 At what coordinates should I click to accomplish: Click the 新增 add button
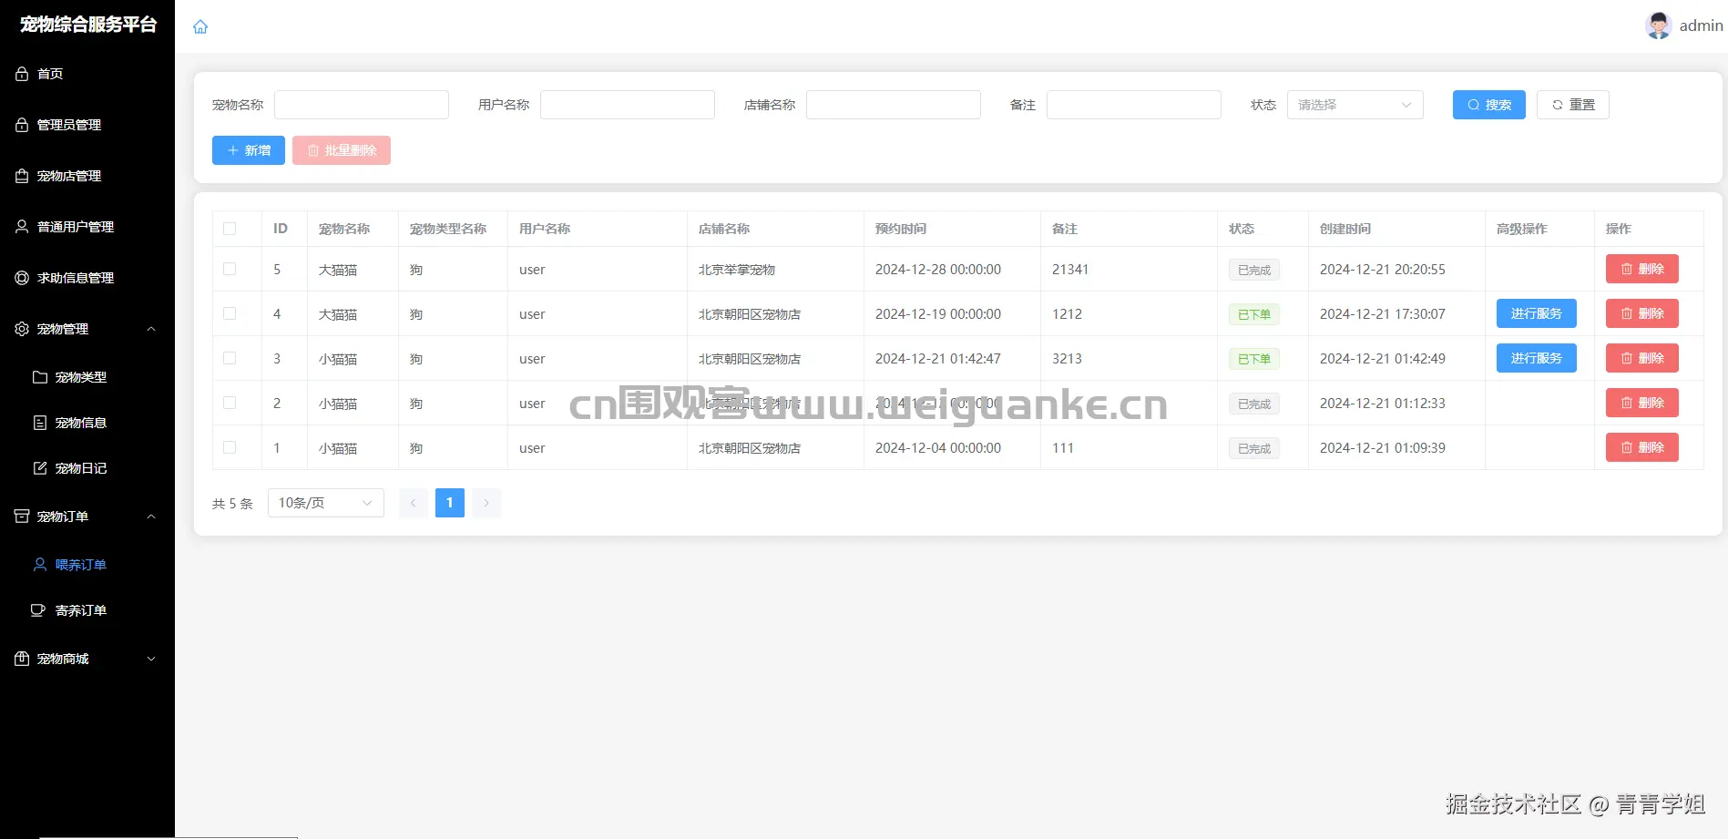point(249,150)
